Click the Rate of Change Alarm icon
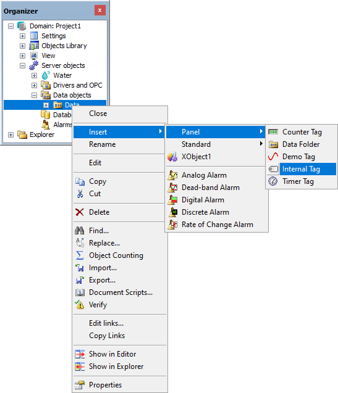Viewport: 338px width, 393px height. [x=172, y=225]
